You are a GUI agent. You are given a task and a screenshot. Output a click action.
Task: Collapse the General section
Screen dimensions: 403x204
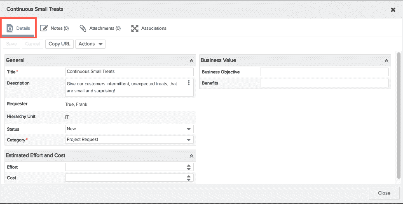pyautogui.click(x=191, y=61)
